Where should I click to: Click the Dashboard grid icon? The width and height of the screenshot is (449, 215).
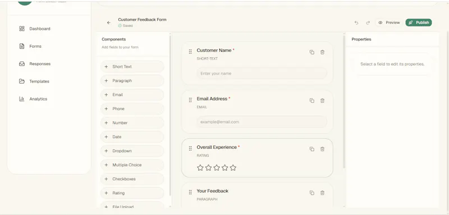coord(22,29)
